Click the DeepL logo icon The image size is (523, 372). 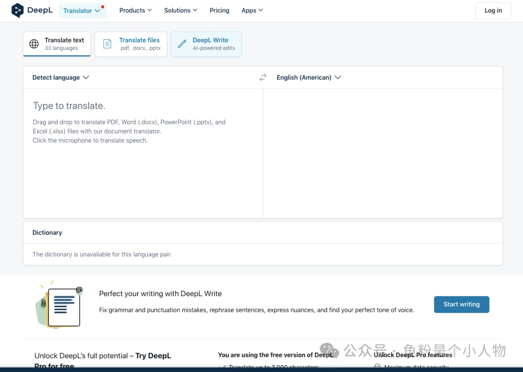(17, 10)
